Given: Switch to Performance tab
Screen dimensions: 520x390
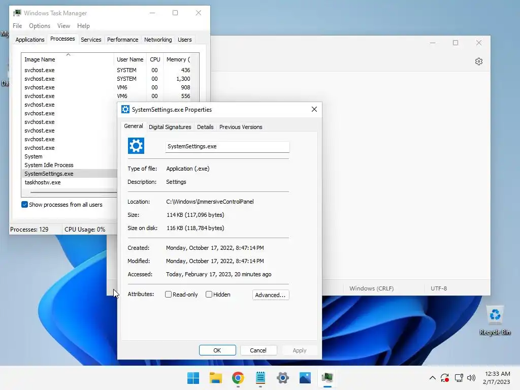Looking at the screenshot, I should point(122,40).
